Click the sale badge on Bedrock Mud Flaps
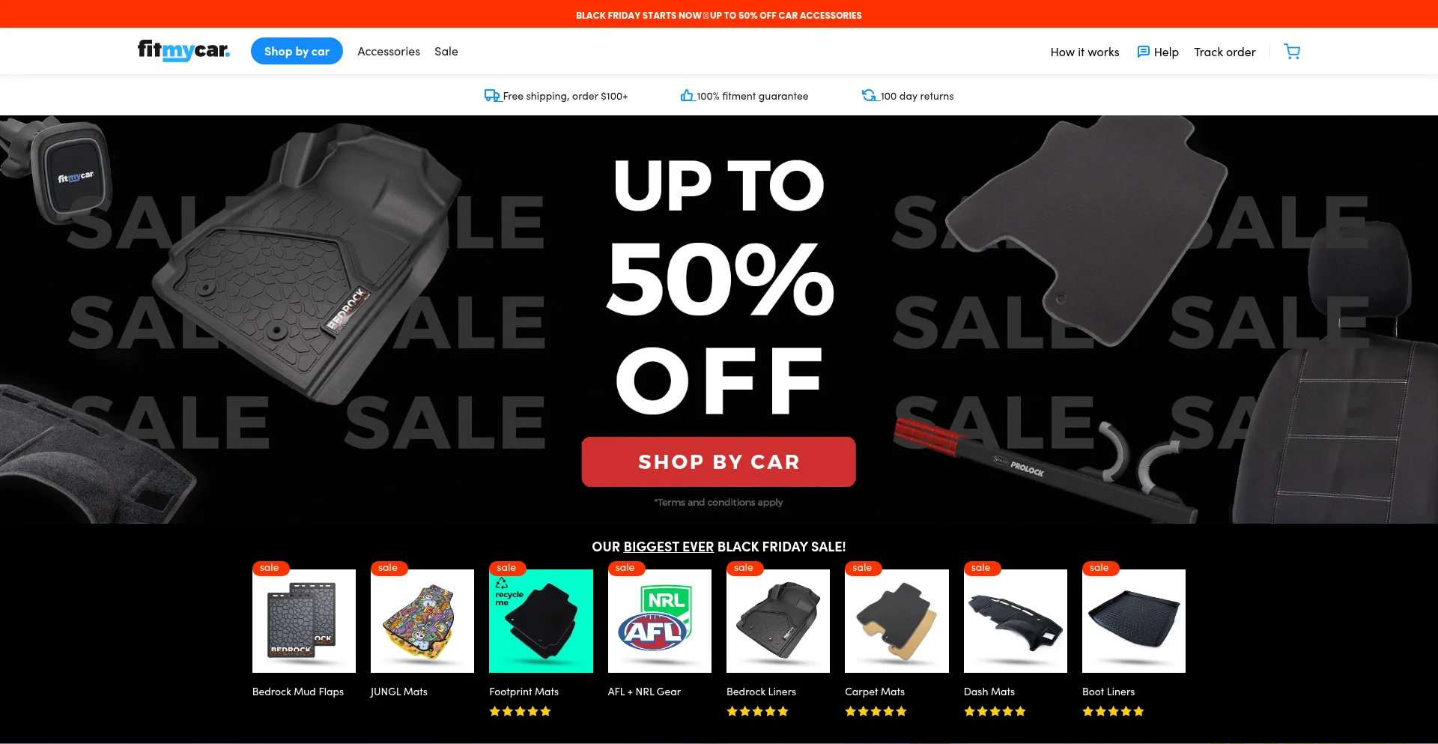Viewport: 1438px width, 744px height. click(x=270, y=568)
